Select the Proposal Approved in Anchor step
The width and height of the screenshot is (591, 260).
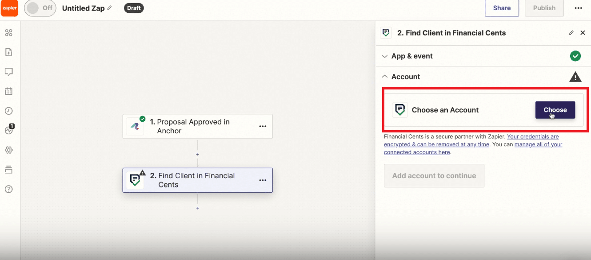coord(198,127)
